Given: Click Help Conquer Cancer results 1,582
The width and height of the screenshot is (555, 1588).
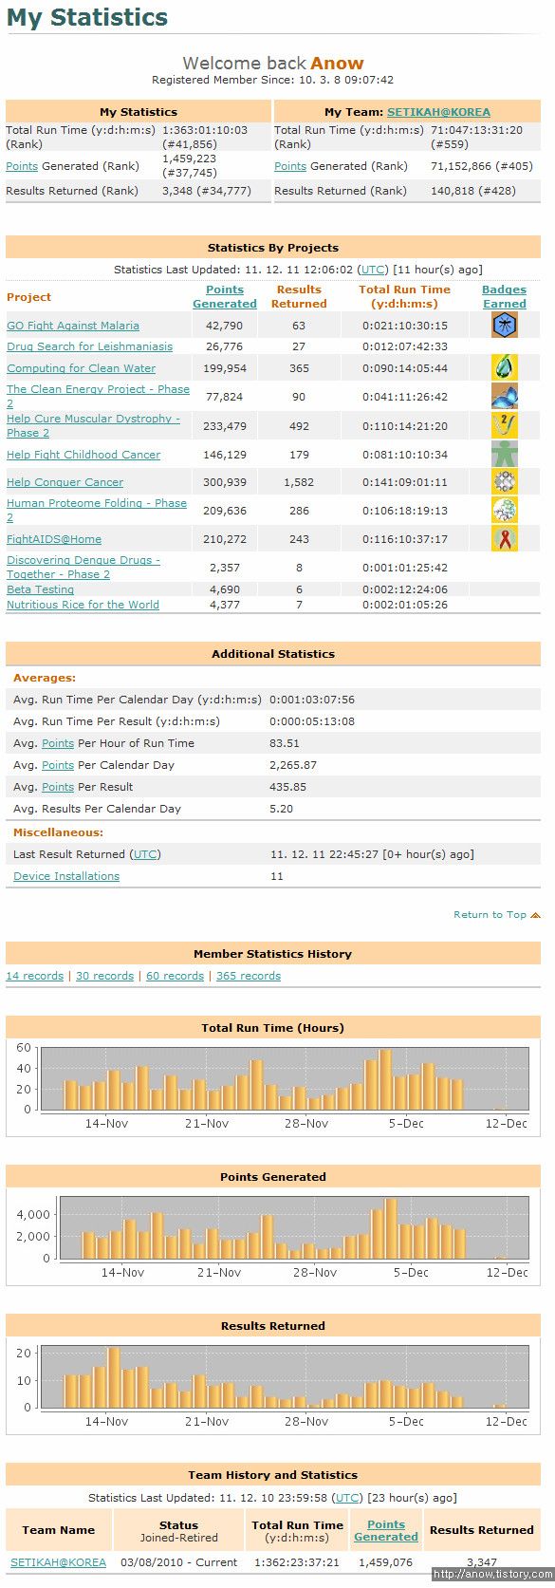Looking at the screenshot, I should click(299, 482).
